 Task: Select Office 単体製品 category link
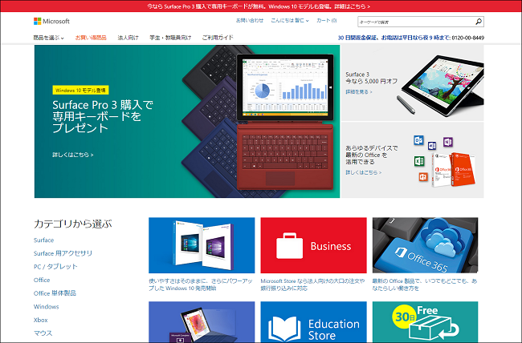[55, 293]
